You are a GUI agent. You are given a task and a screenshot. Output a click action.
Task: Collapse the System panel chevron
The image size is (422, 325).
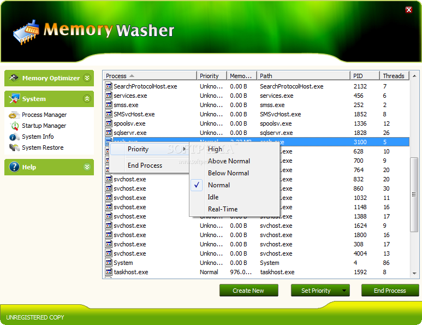[x=87, y=99]
